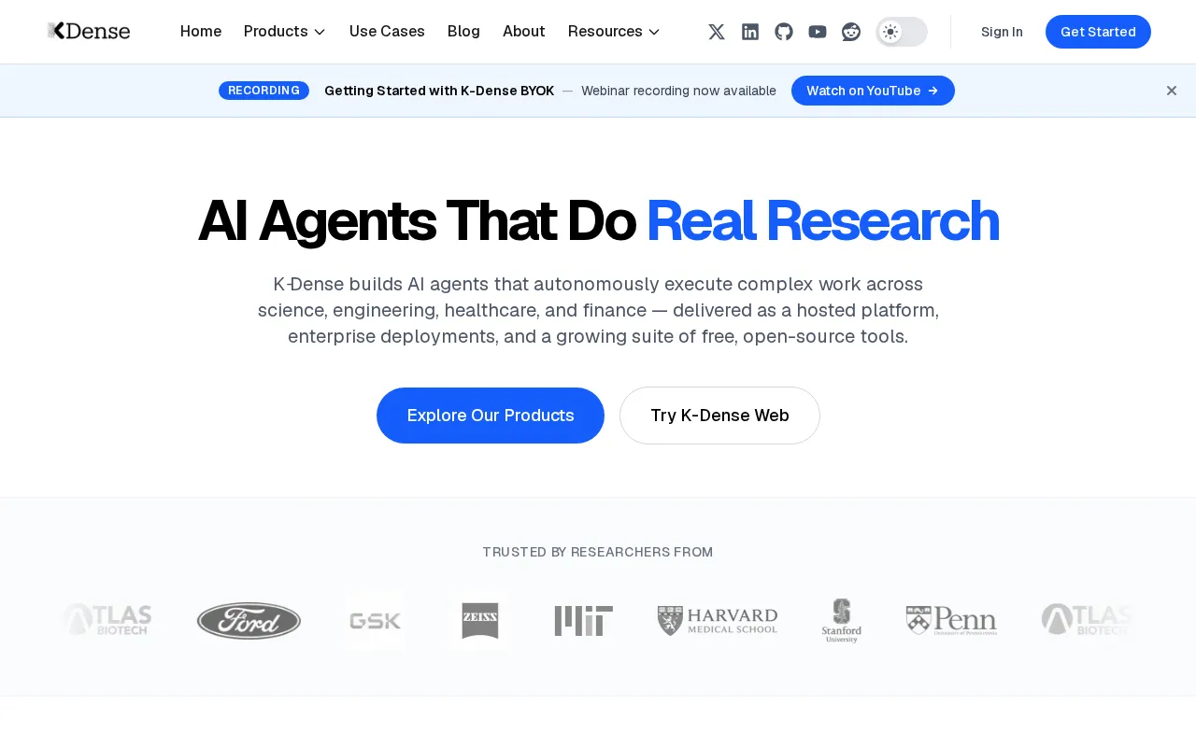Viewport: 1196px width, 747px height.
Task: Click 'Webinar recording now available' text
Action: coord(678,91)
